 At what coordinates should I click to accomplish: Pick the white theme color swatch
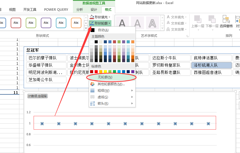coord(91,42)
